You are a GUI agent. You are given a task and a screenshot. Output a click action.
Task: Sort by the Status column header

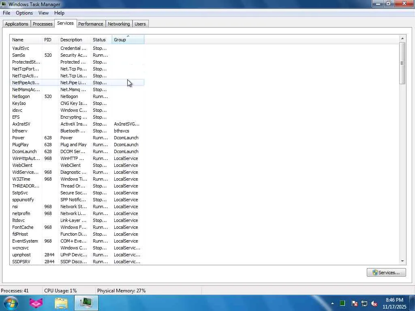pos(101,40)
